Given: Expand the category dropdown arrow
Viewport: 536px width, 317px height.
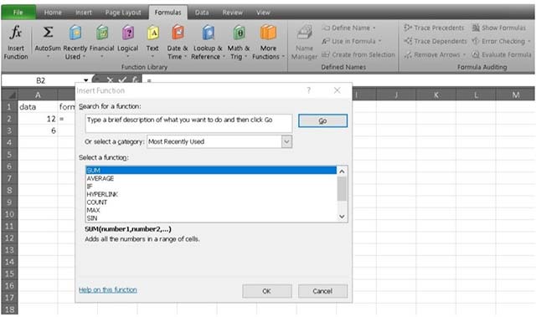Looking at the screenshot, I should click(286, 141).
